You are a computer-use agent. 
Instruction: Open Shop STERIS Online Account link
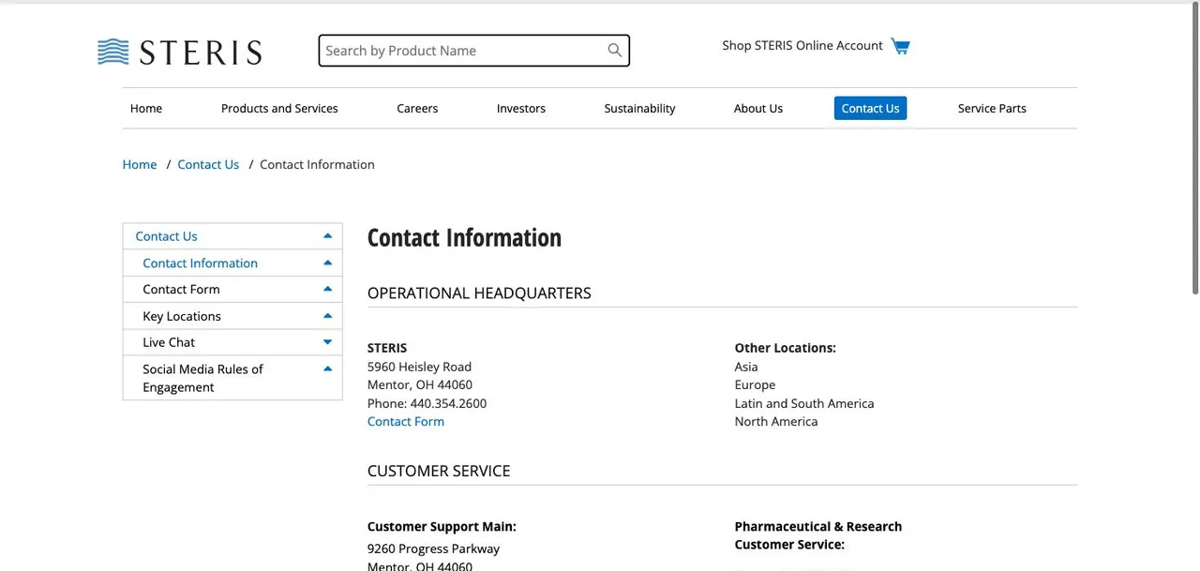pos(802,45)
